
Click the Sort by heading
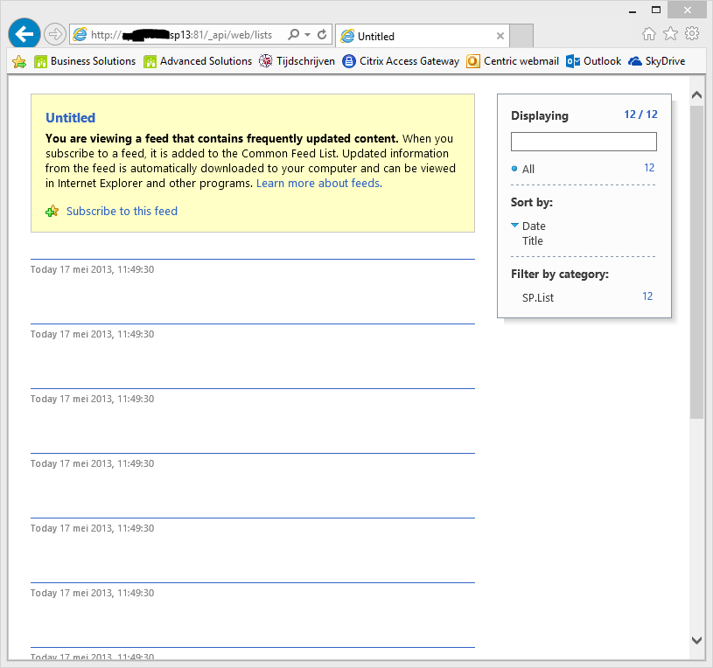pos(532,202)
